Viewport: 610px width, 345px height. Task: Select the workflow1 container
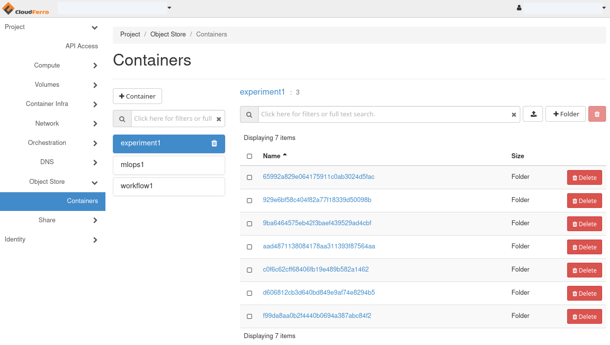pyautogui.click(x=169, y=186)
